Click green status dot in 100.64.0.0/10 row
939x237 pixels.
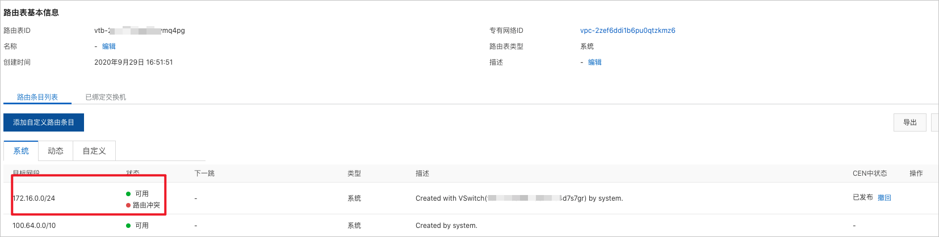(128, 226)
